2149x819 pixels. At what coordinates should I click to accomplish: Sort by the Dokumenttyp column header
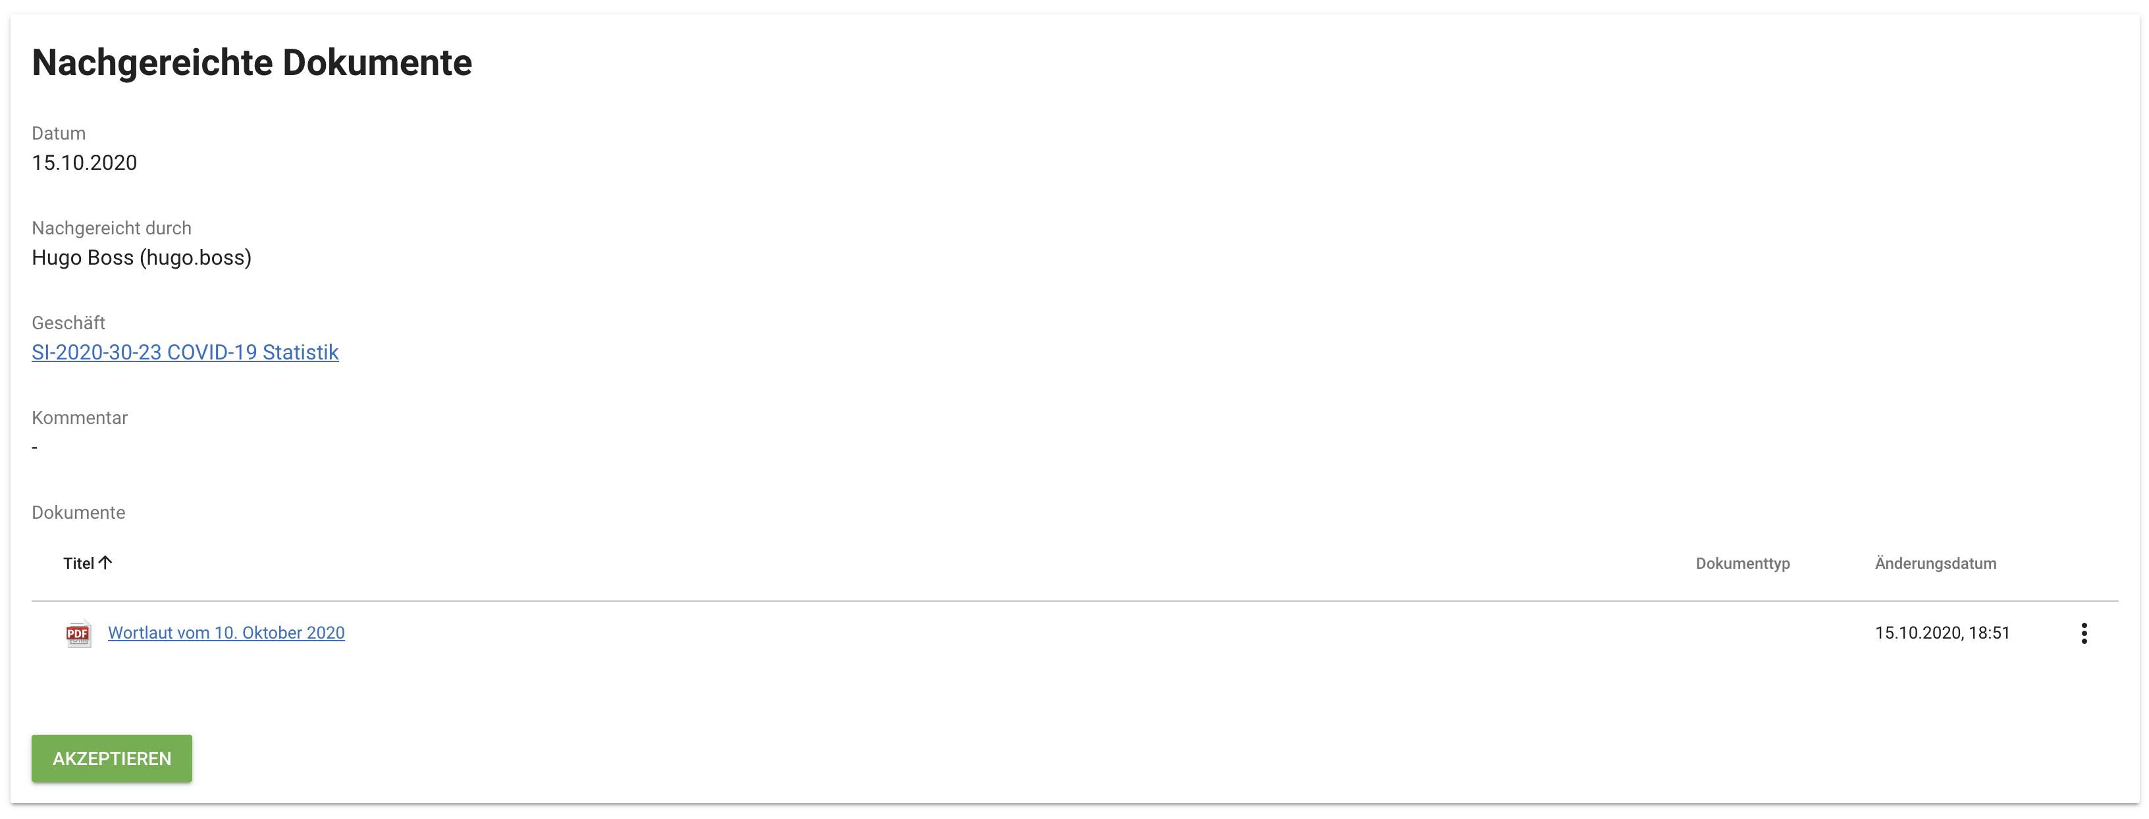[x=1742, y=564]
